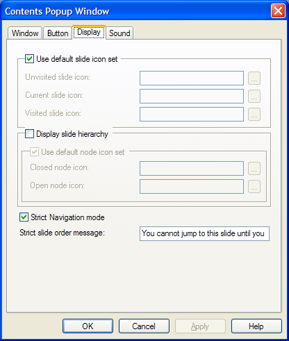Click the Strict slide order message field
This screenshot has width=289, height=341.
point(204,233)
